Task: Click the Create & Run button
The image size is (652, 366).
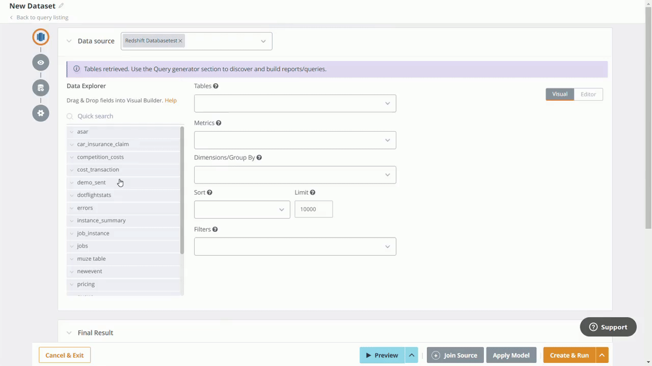Action: tap(569, 355)
